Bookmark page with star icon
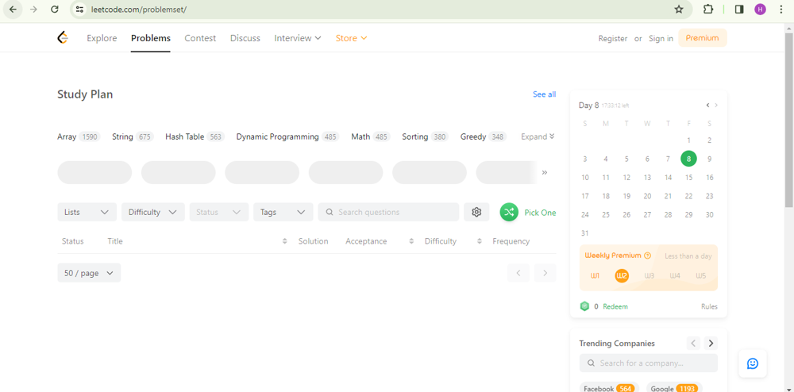 point(679,10)
